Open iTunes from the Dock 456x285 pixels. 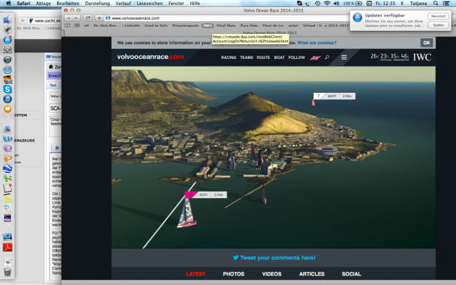click(7, 99)
